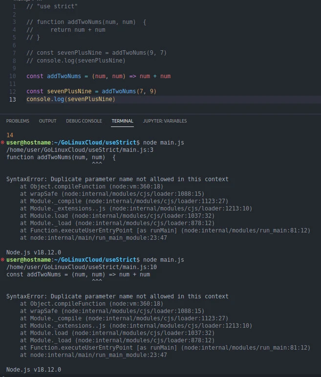Switch to the PROBLEMS tab

pyautogui.click(x=18, y=121)
